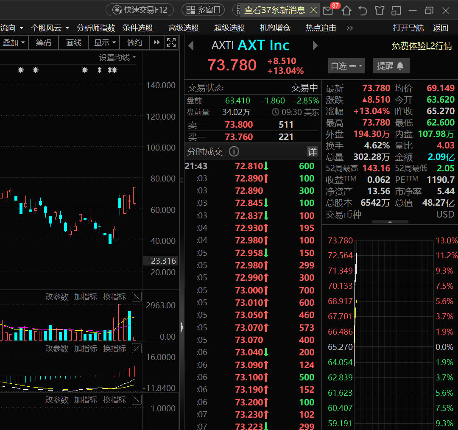Go to home page icon
Viewport: 458px width, 430px height.
coord(346,11)
